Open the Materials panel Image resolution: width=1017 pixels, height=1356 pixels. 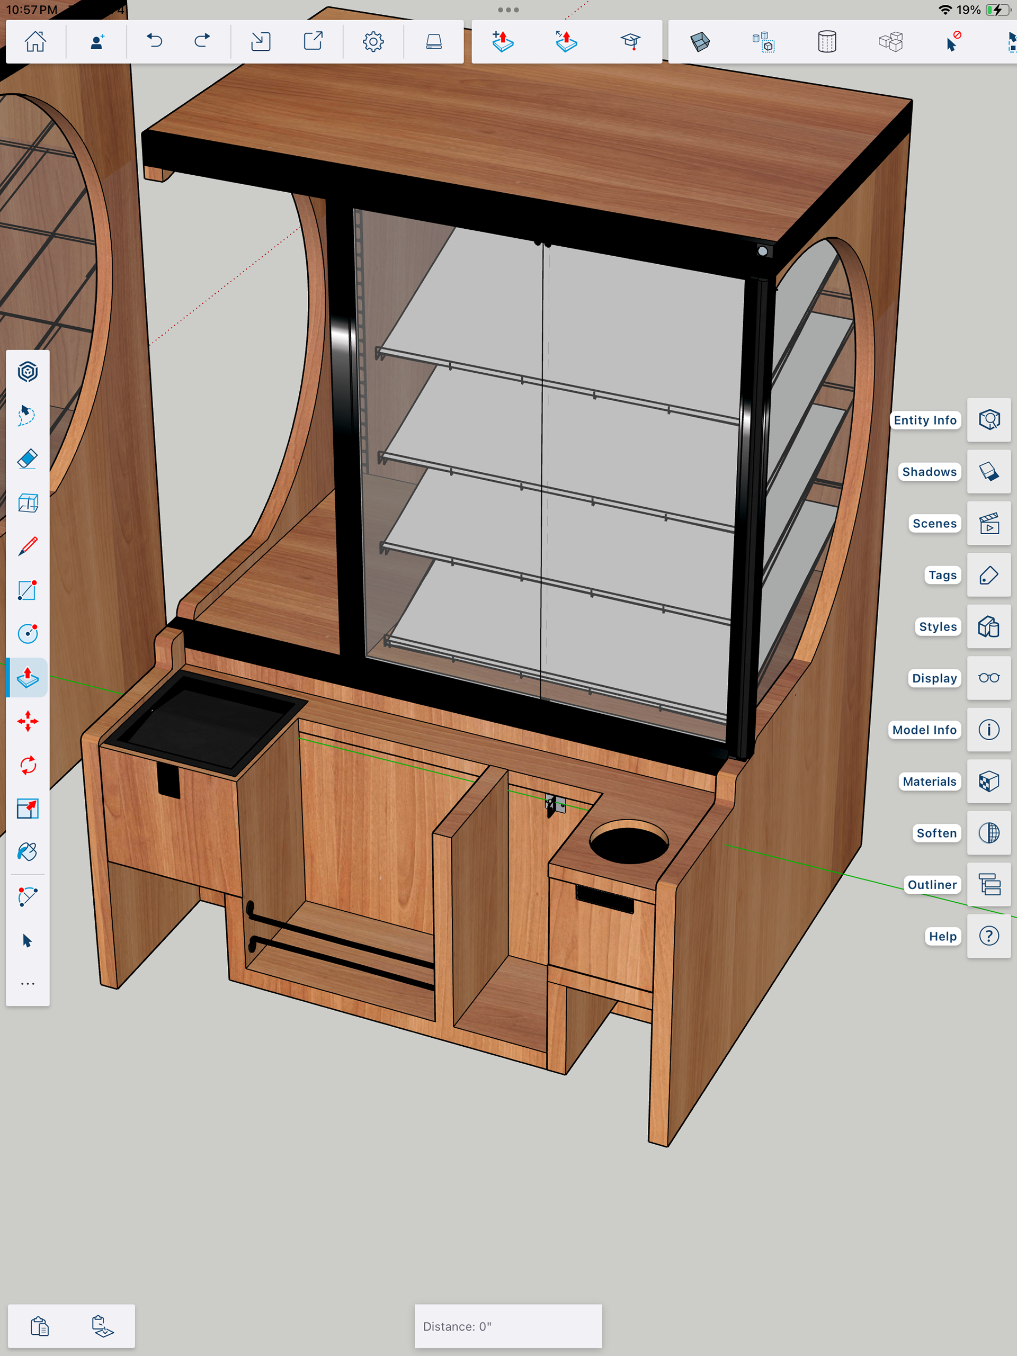pos(988,782)
